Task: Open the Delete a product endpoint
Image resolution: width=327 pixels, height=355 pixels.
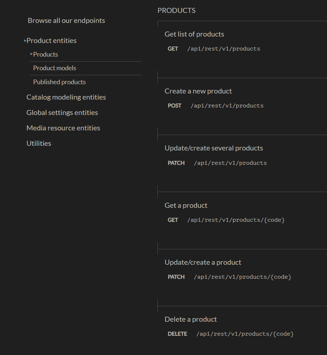Action: point(190,319)
